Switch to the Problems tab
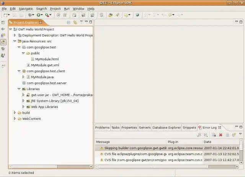Viewport: 245px width, 177px height. click(102, 127)
